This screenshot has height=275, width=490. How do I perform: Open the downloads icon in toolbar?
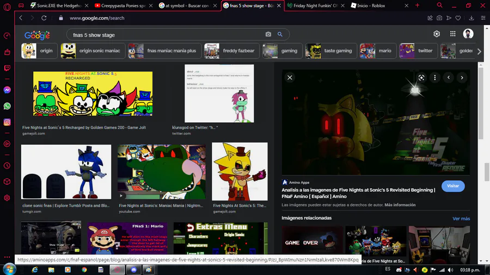pos(471,18)
